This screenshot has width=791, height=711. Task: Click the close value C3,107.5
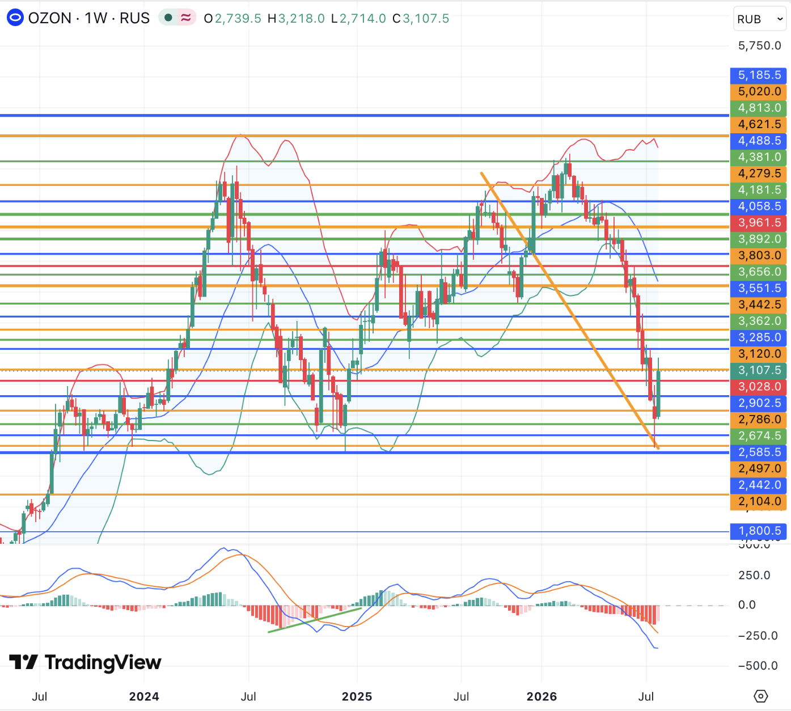tap(421, 19)
